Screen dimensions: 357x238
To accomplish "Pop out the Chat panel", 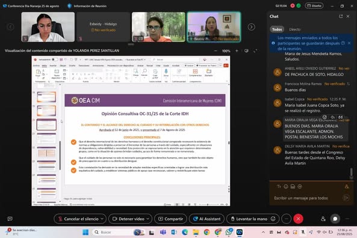I will pos(341,16).
